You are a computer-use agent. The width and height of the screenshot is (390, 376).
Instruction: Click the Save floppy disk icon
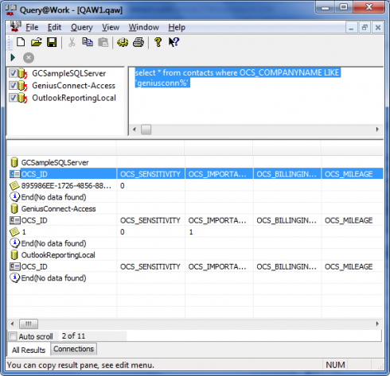click(52, 42)
